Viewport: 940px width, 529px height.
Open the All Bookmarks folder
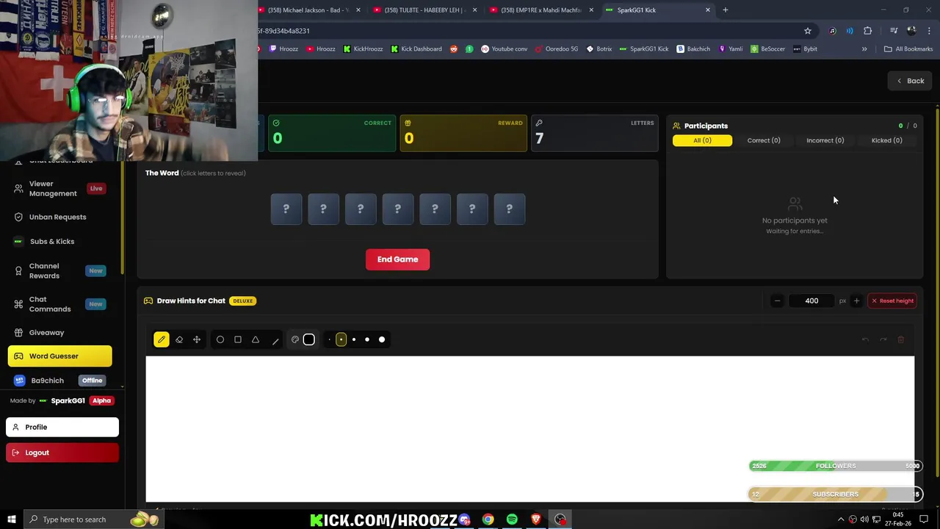coord(908,49)
